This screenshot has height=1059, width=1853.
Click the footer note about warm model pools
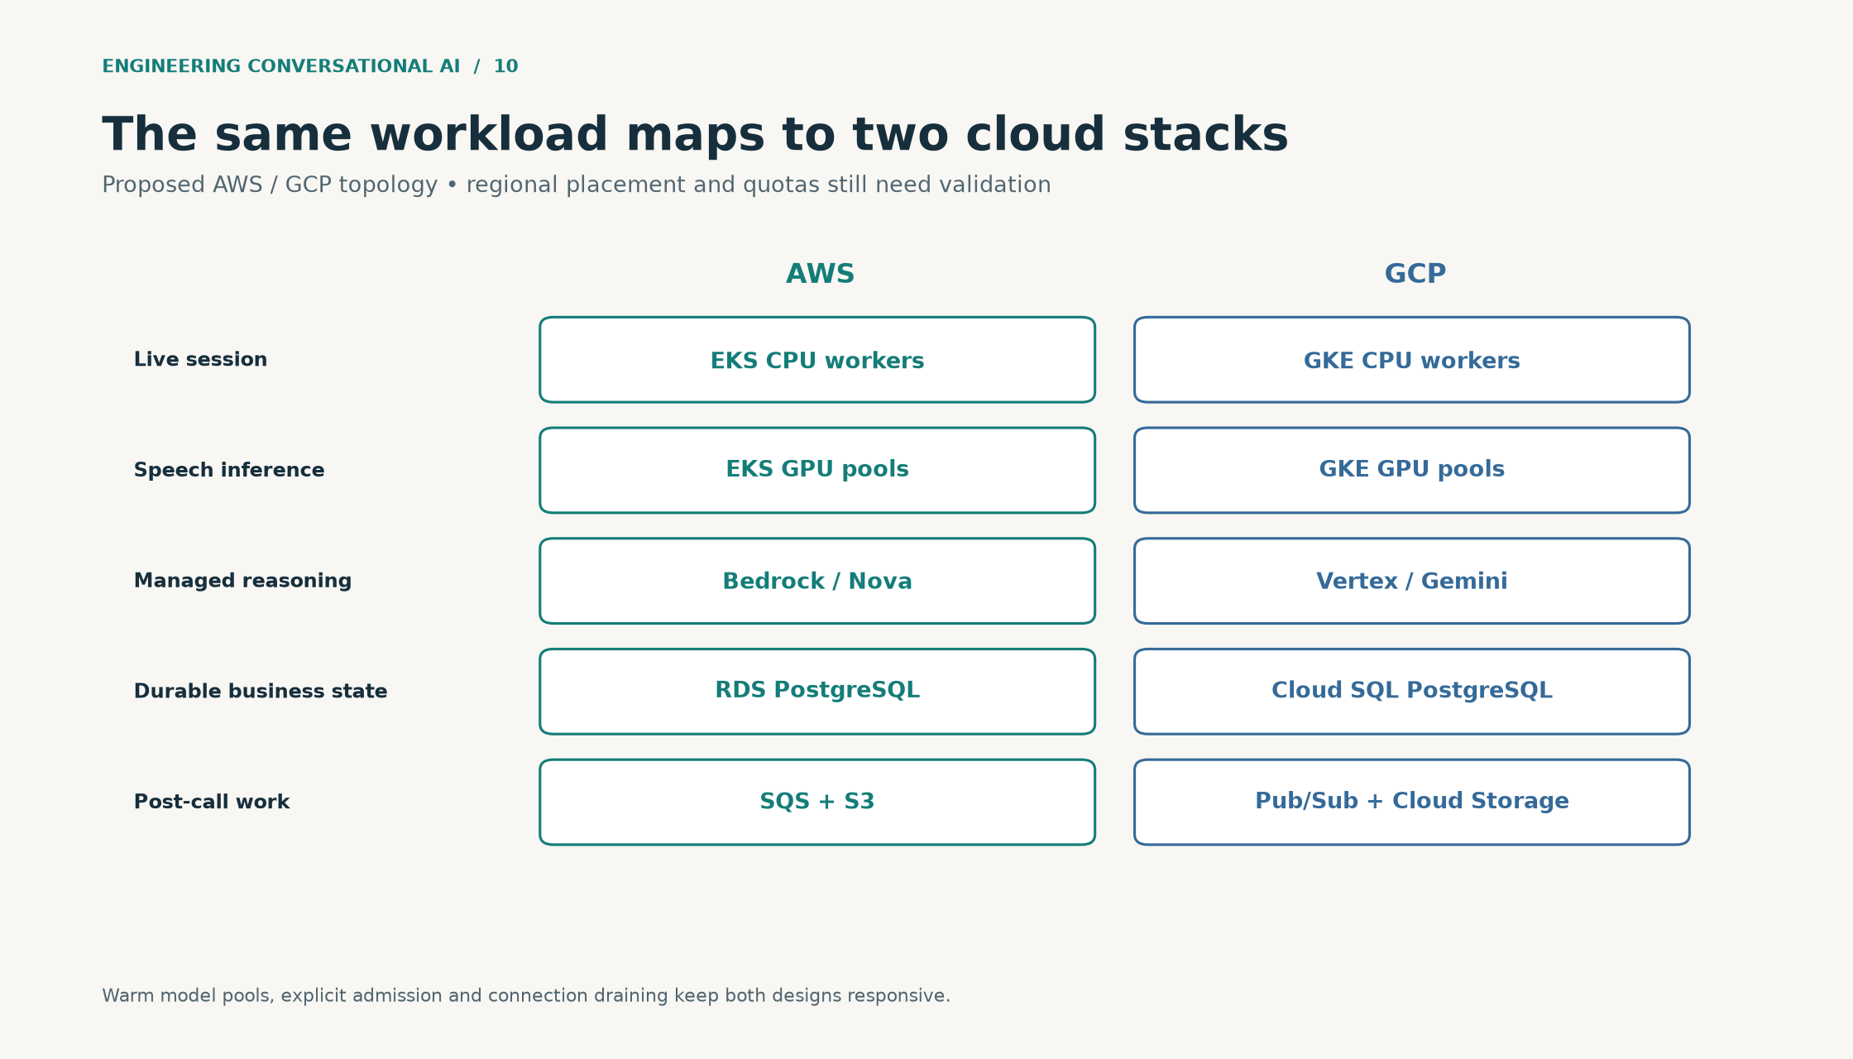[526, 996]
